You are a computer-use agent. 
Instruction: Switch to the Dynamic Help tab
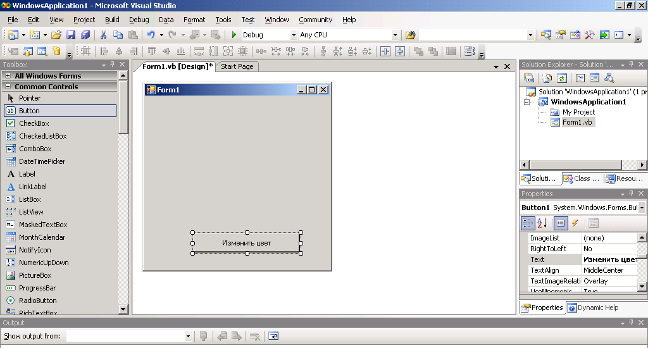pyautogui.click(x=594, y=308)
